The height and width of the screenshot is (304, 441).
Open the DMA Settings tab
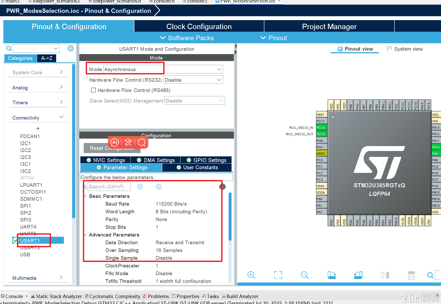156,160
